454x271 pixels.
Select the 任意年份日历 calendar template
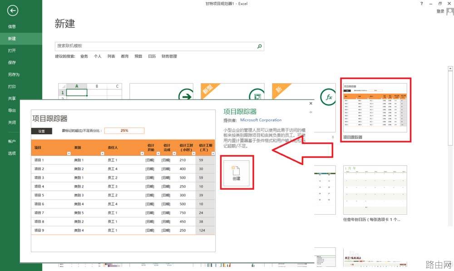375,190
